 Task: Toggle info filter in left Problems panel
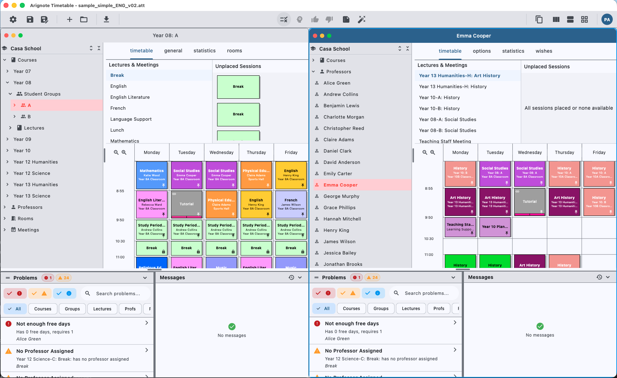pos(64,293)
